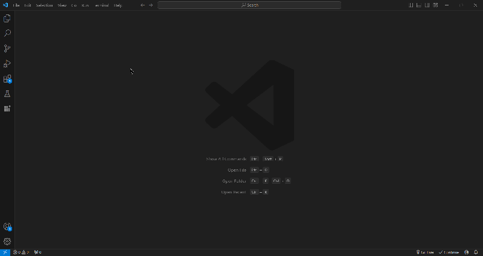Go back with the left arrow
Viewport: 483px width, 256px height.
click(x=142, y=5)
